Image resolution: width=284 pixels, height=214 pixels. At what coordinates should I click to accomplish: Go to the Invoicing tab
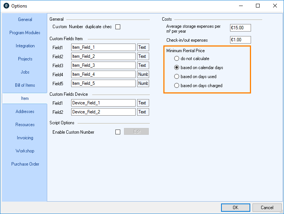click(x=25, y=138)
